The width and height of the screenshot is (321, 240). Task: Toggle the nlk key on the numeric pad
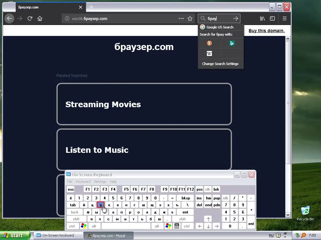tap(226, 198)
